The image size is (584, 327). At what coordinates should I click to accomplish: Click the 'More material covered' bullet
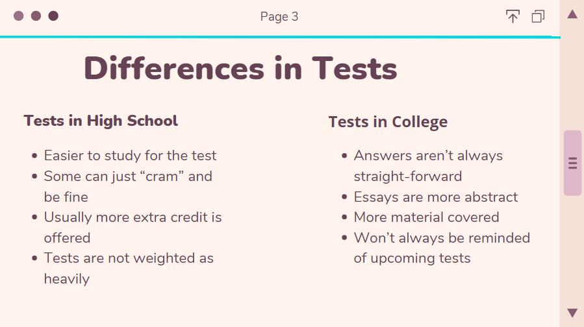click(426, 217)
